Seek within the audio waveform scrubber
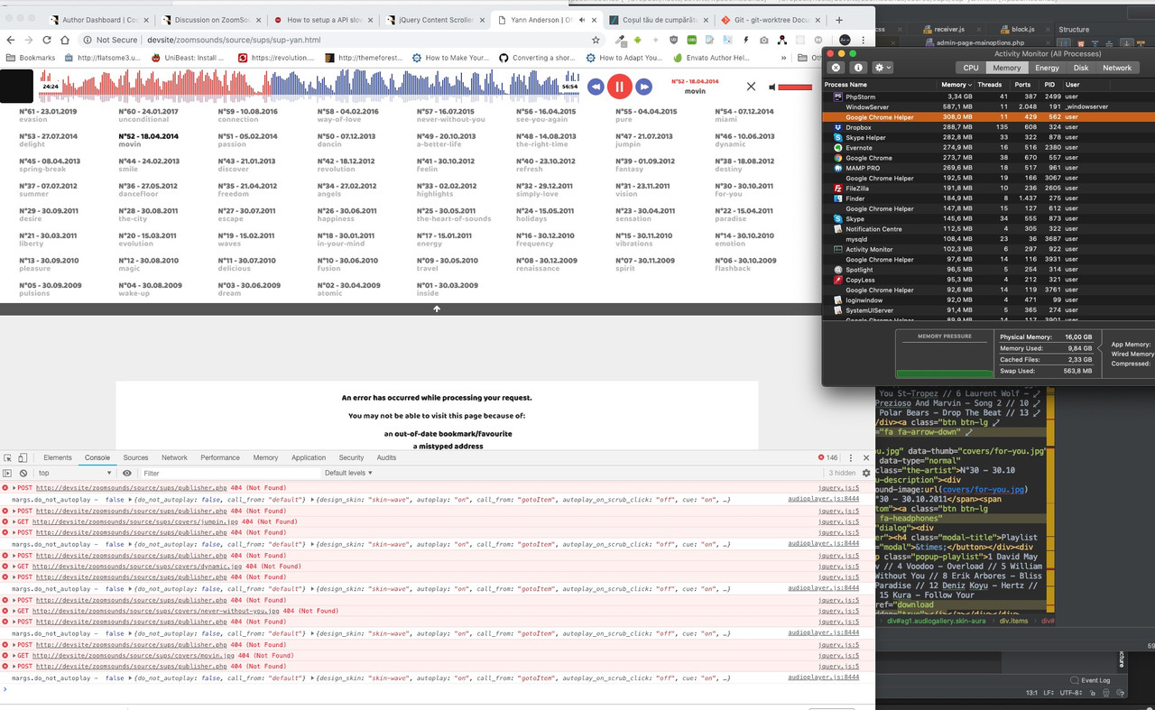This screenshot has height=710, width=1155. (x=307, y=87)
